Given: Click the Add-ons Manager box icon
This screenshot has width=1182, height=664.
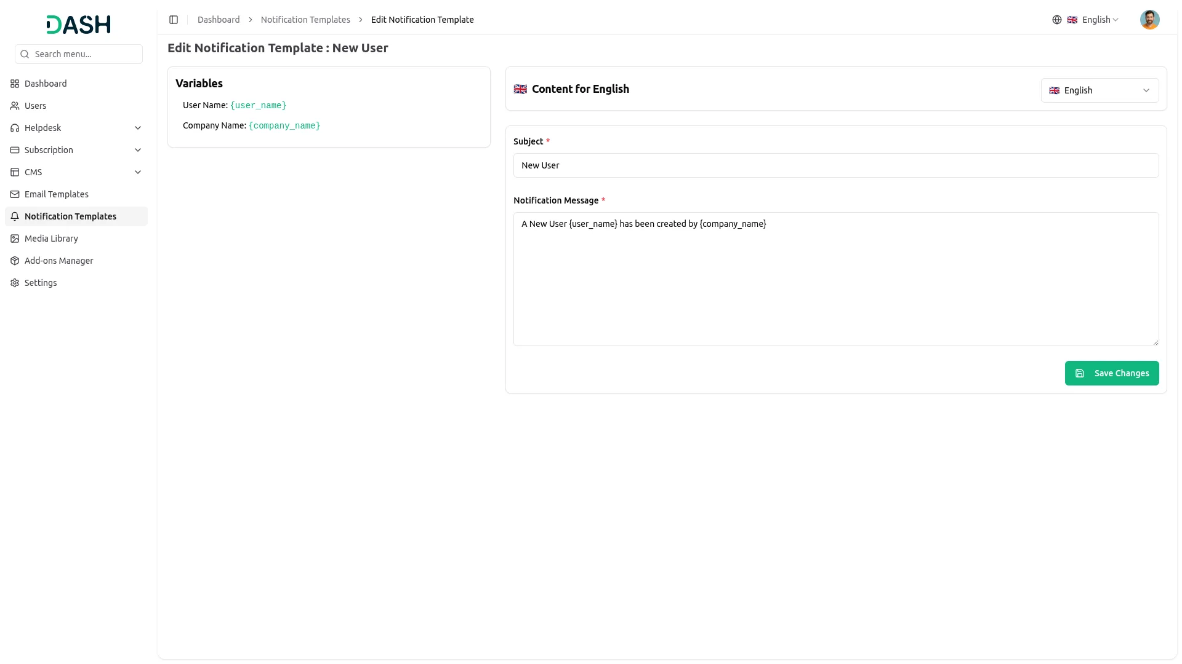Looking at the screenshot, I should (15, 261).
